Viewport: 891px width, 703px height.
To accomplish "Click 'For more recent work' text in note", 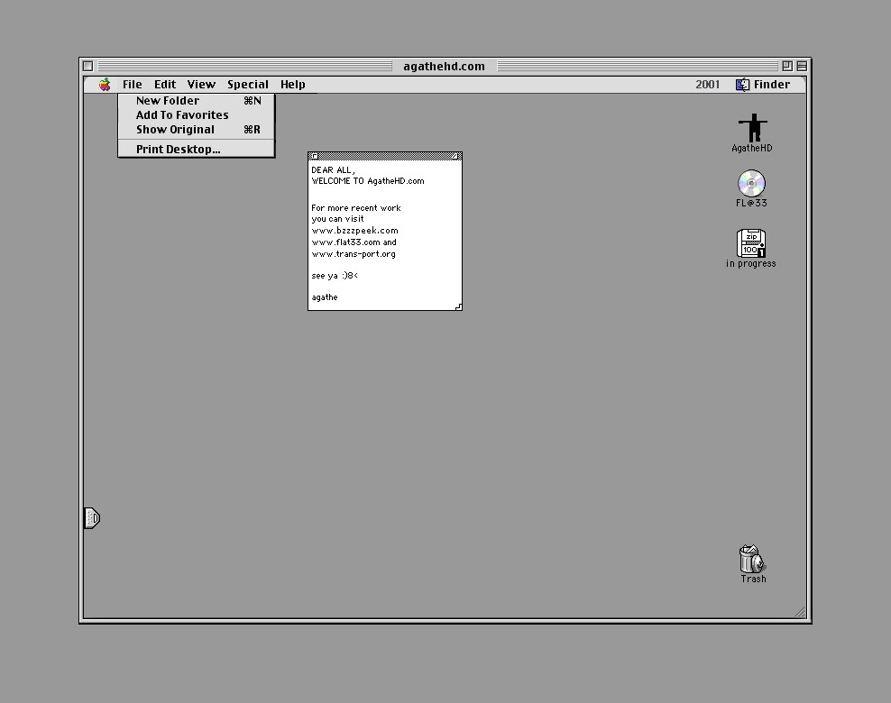I will click(355, 208).
